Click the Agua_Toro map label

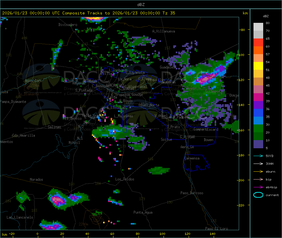[34, 81]
